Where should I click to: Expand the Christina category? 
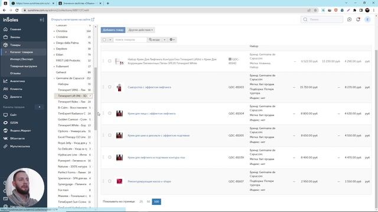point(54,31)
